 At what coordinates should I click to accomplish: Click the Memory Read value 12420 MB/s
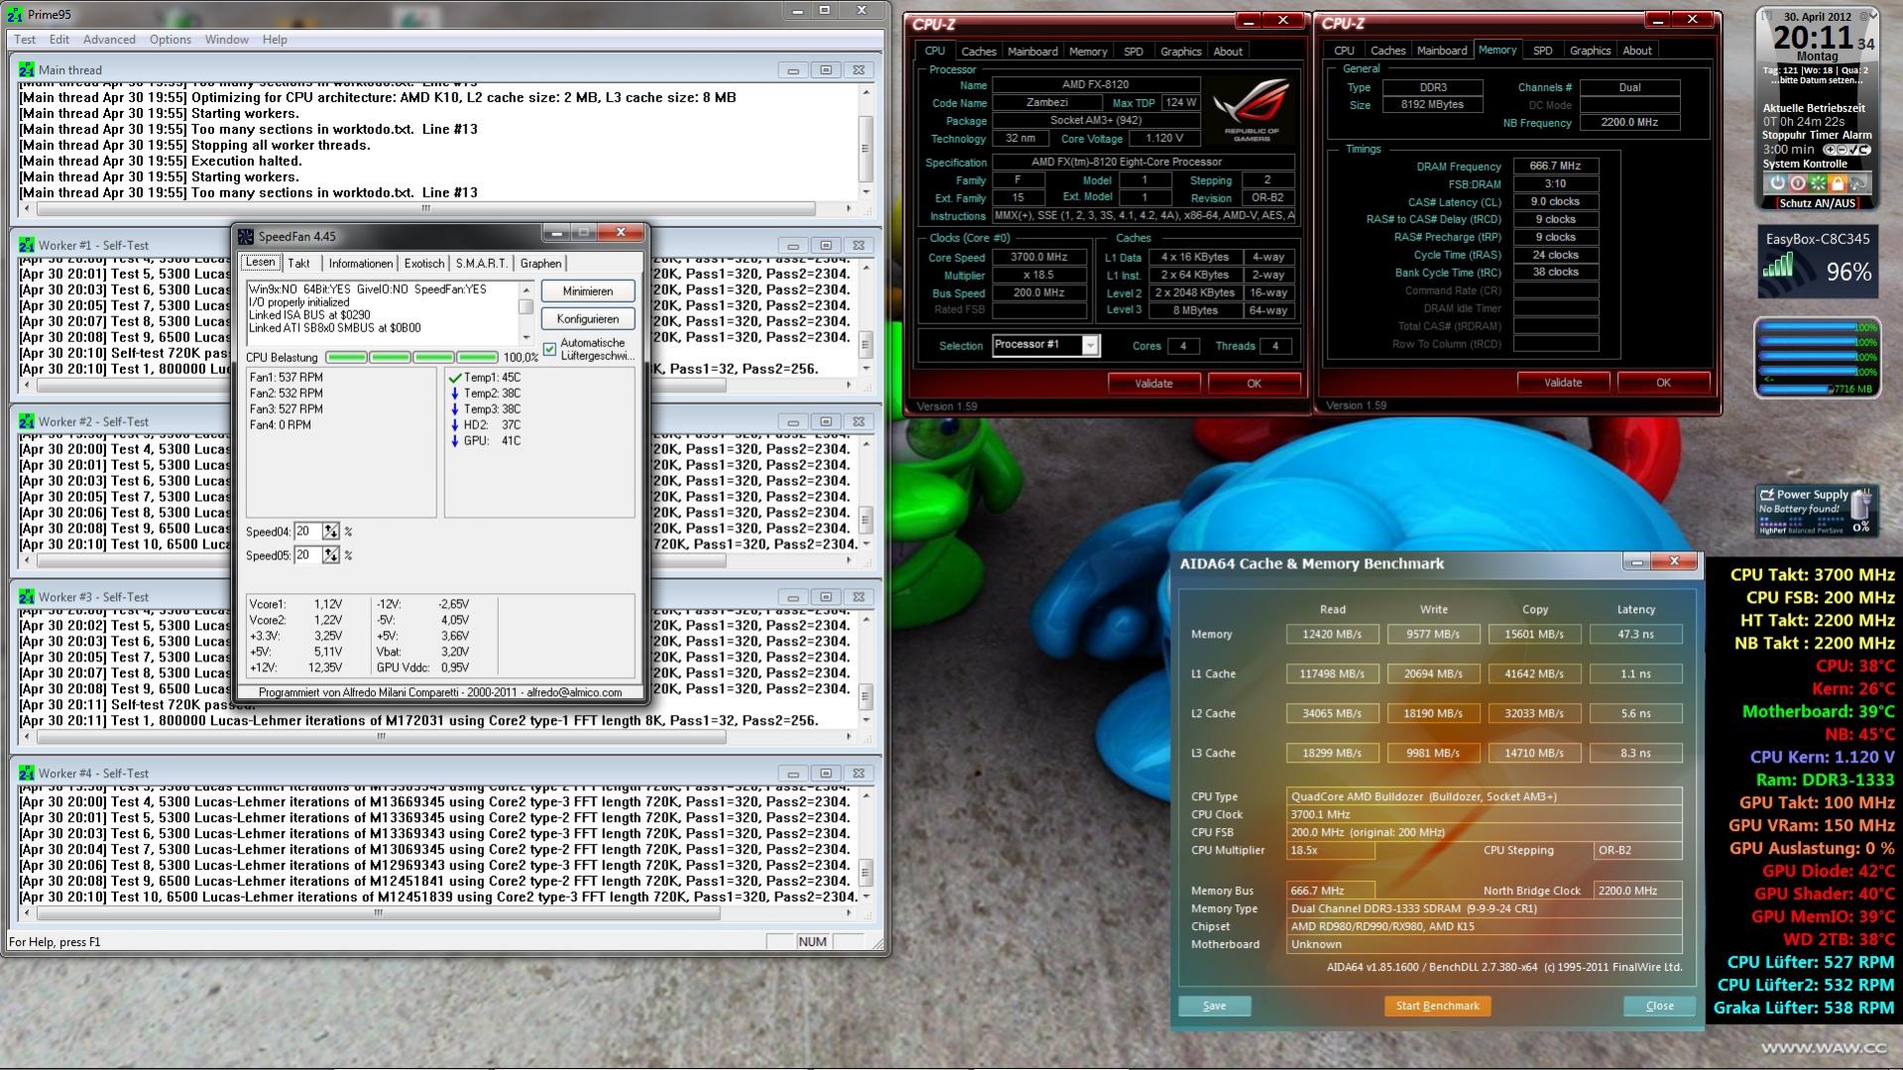pos(1332,635)
